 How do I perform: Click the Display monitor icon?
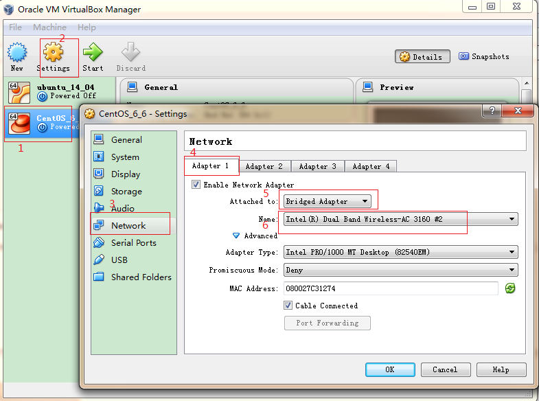[x=99, y=174]
